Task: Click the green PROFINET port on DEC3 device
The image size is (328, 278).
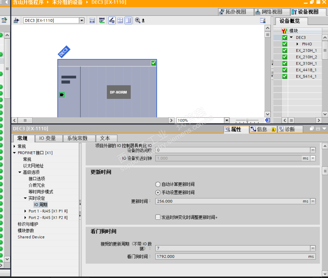Action: coord(62,95)
